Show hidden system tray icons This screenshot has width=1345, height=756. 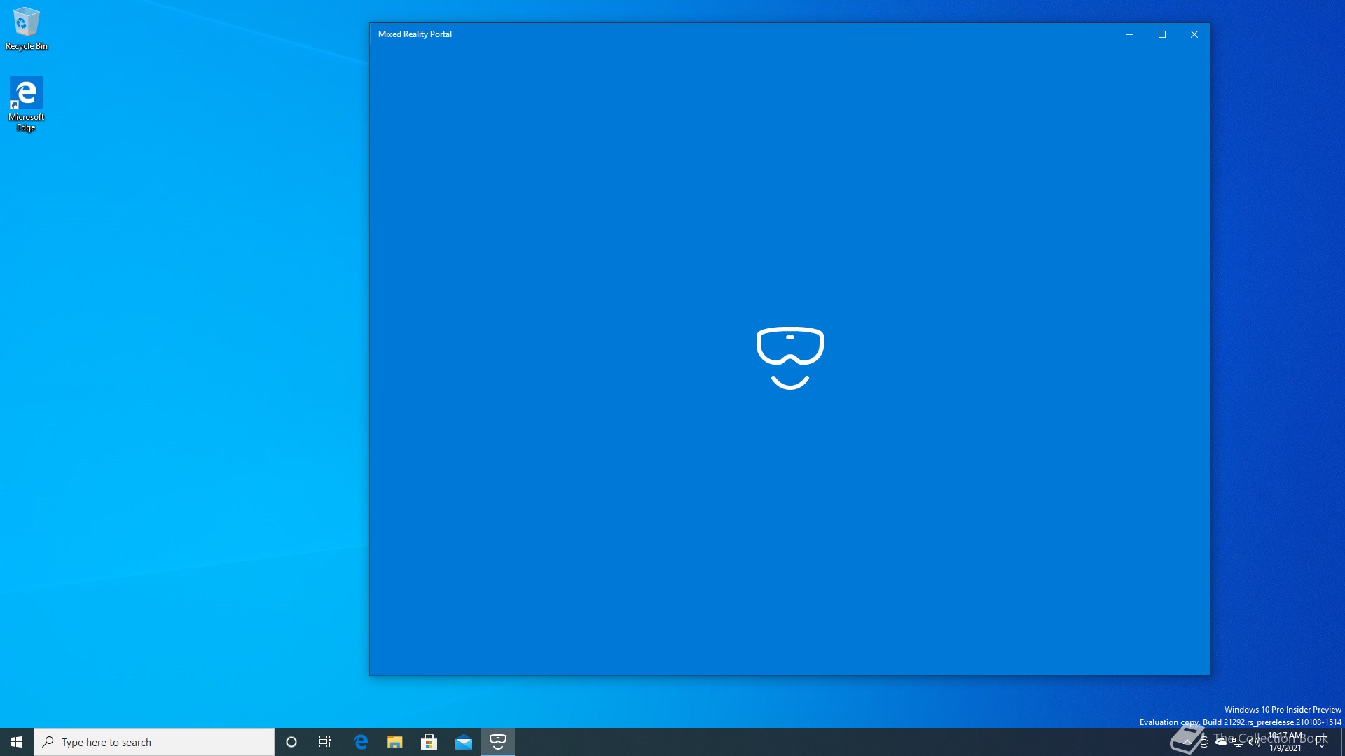[1187, 742]
